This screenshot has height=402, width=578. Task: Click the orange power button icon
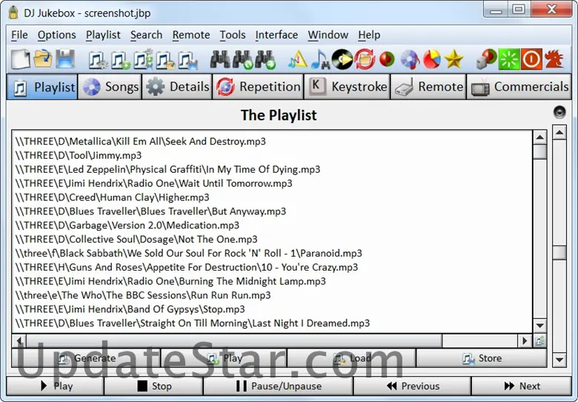(x=531, y=59)
